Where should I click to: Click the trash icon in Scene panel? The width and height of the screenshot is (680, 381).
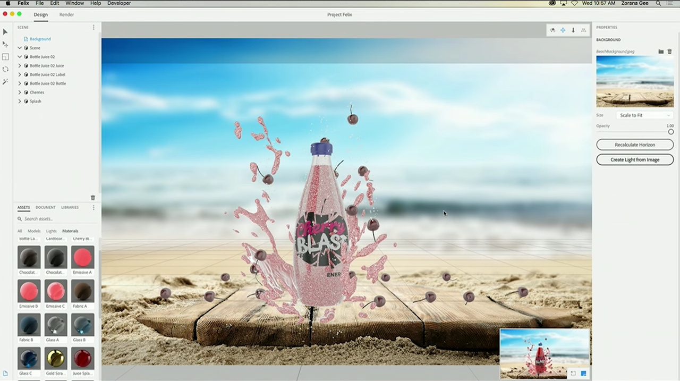pos(93,198)
